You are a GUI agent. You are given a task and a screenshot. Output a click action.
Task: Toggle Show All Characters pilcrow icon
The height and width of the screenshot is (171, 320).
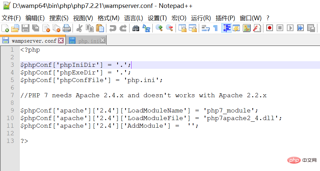(x=216, y=28)
